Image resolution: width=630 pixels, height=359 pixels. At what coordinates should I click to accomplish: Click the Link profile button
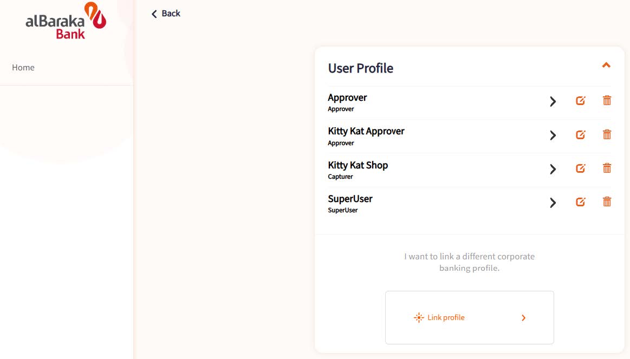click(x=469, y=318)
